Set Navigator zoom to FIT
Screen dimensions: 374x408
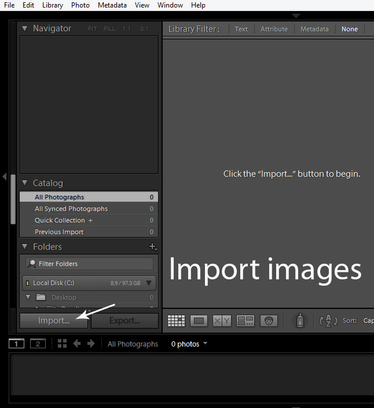click(x=92, y=28)
